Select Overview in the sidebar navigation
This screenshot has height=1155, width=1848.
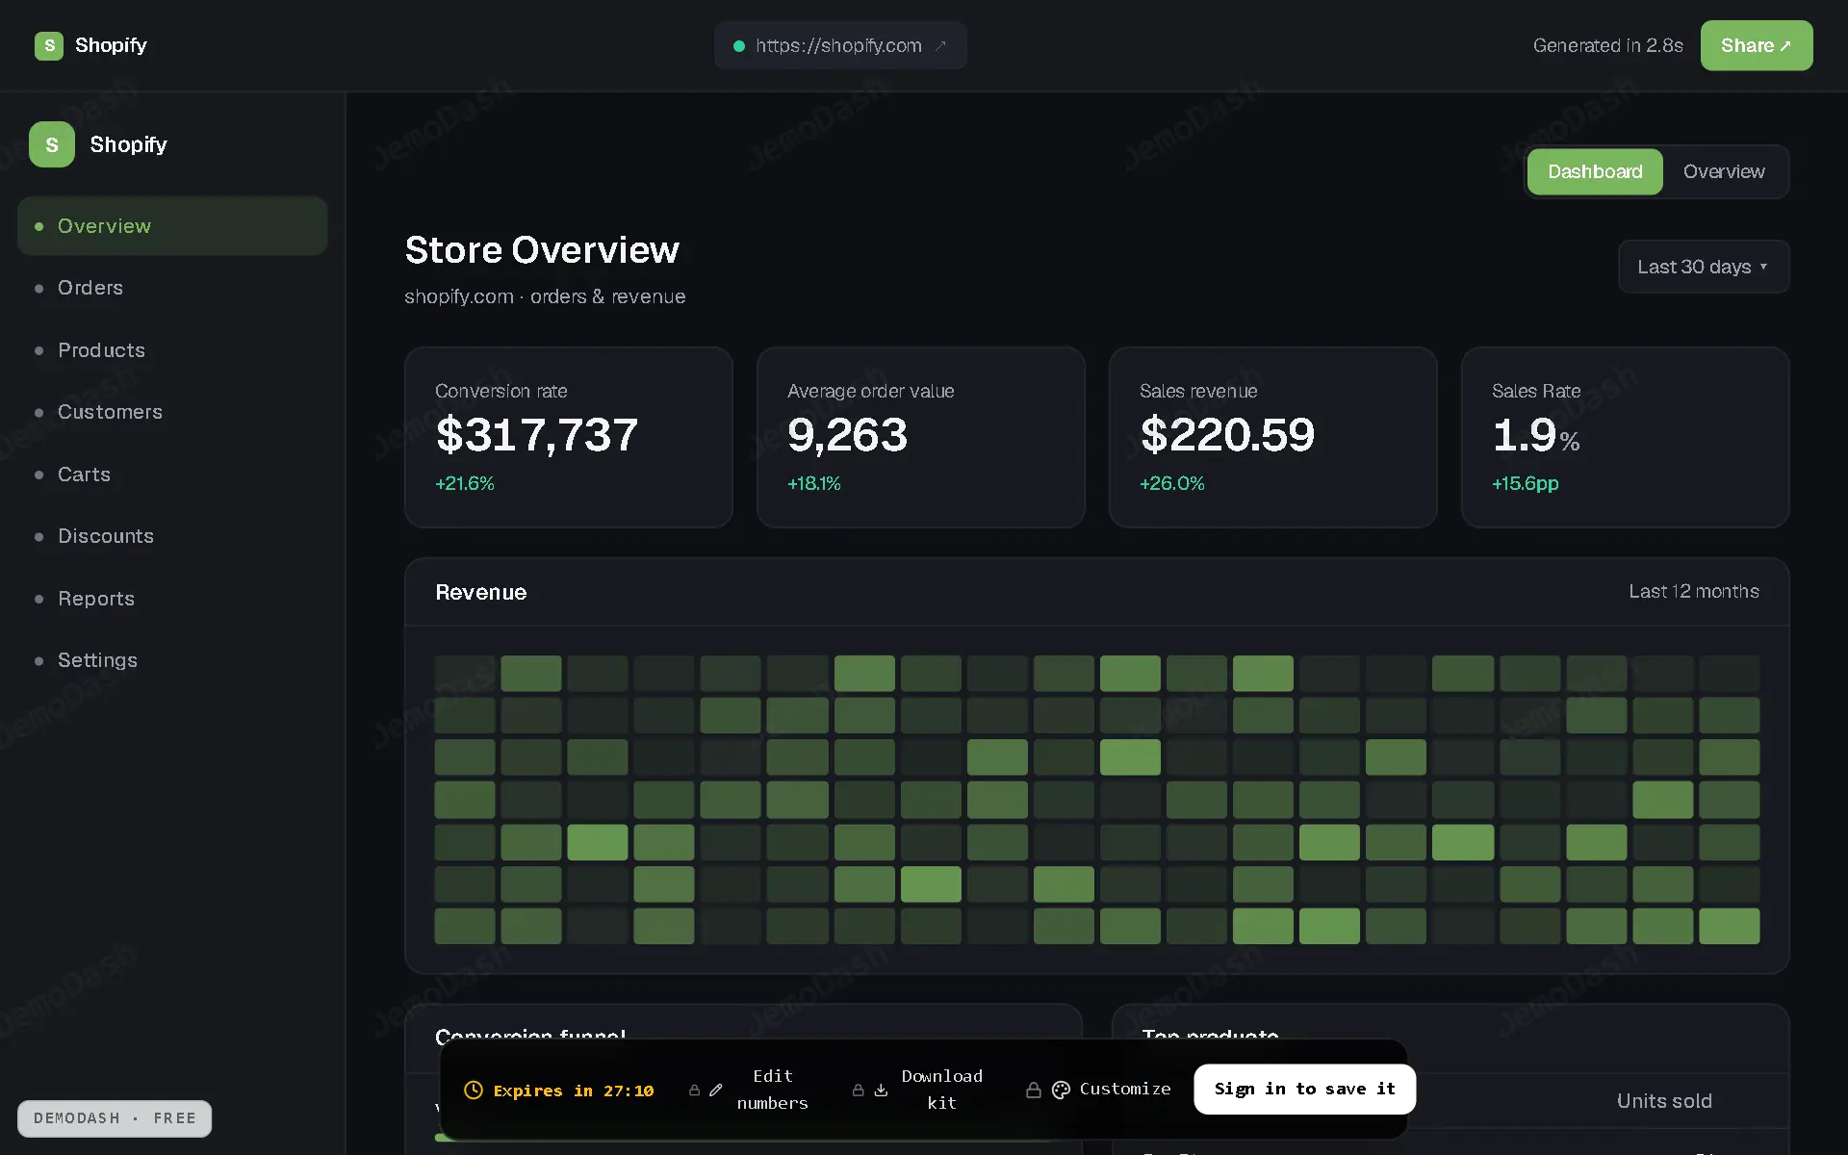[172, 226]
